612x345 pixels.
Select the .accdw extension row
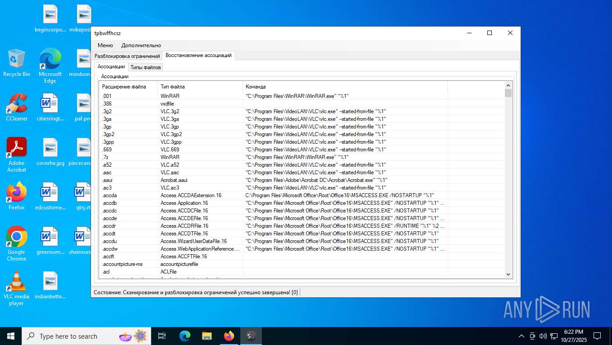point(301,248)
